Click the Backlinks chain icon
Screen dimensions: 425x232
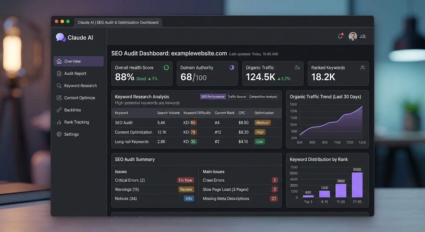pos(59,110)
